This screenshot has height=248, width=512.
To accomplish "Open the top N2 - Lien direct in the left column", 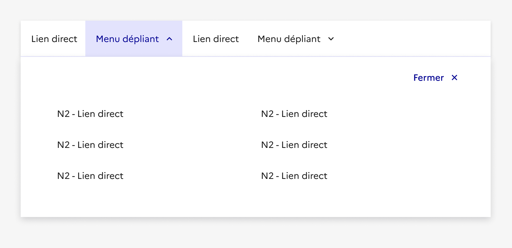I will point(90,114).
